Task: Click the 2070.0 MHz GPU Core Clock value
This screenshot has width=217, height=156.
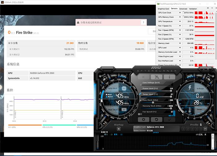Action: pyautogui.click(x=188, y=13)
